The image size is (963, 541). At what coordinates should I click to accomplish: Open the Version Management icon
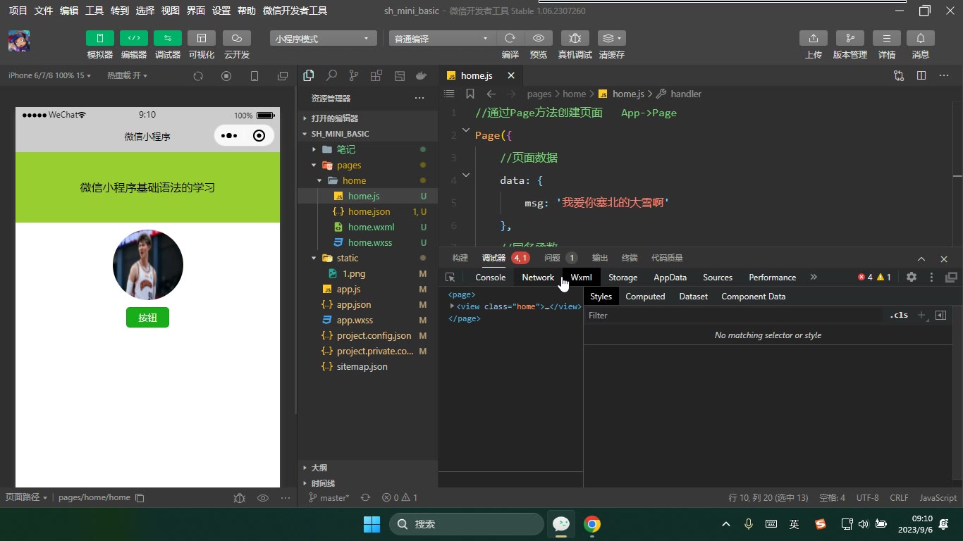click(x=850, y=38)
